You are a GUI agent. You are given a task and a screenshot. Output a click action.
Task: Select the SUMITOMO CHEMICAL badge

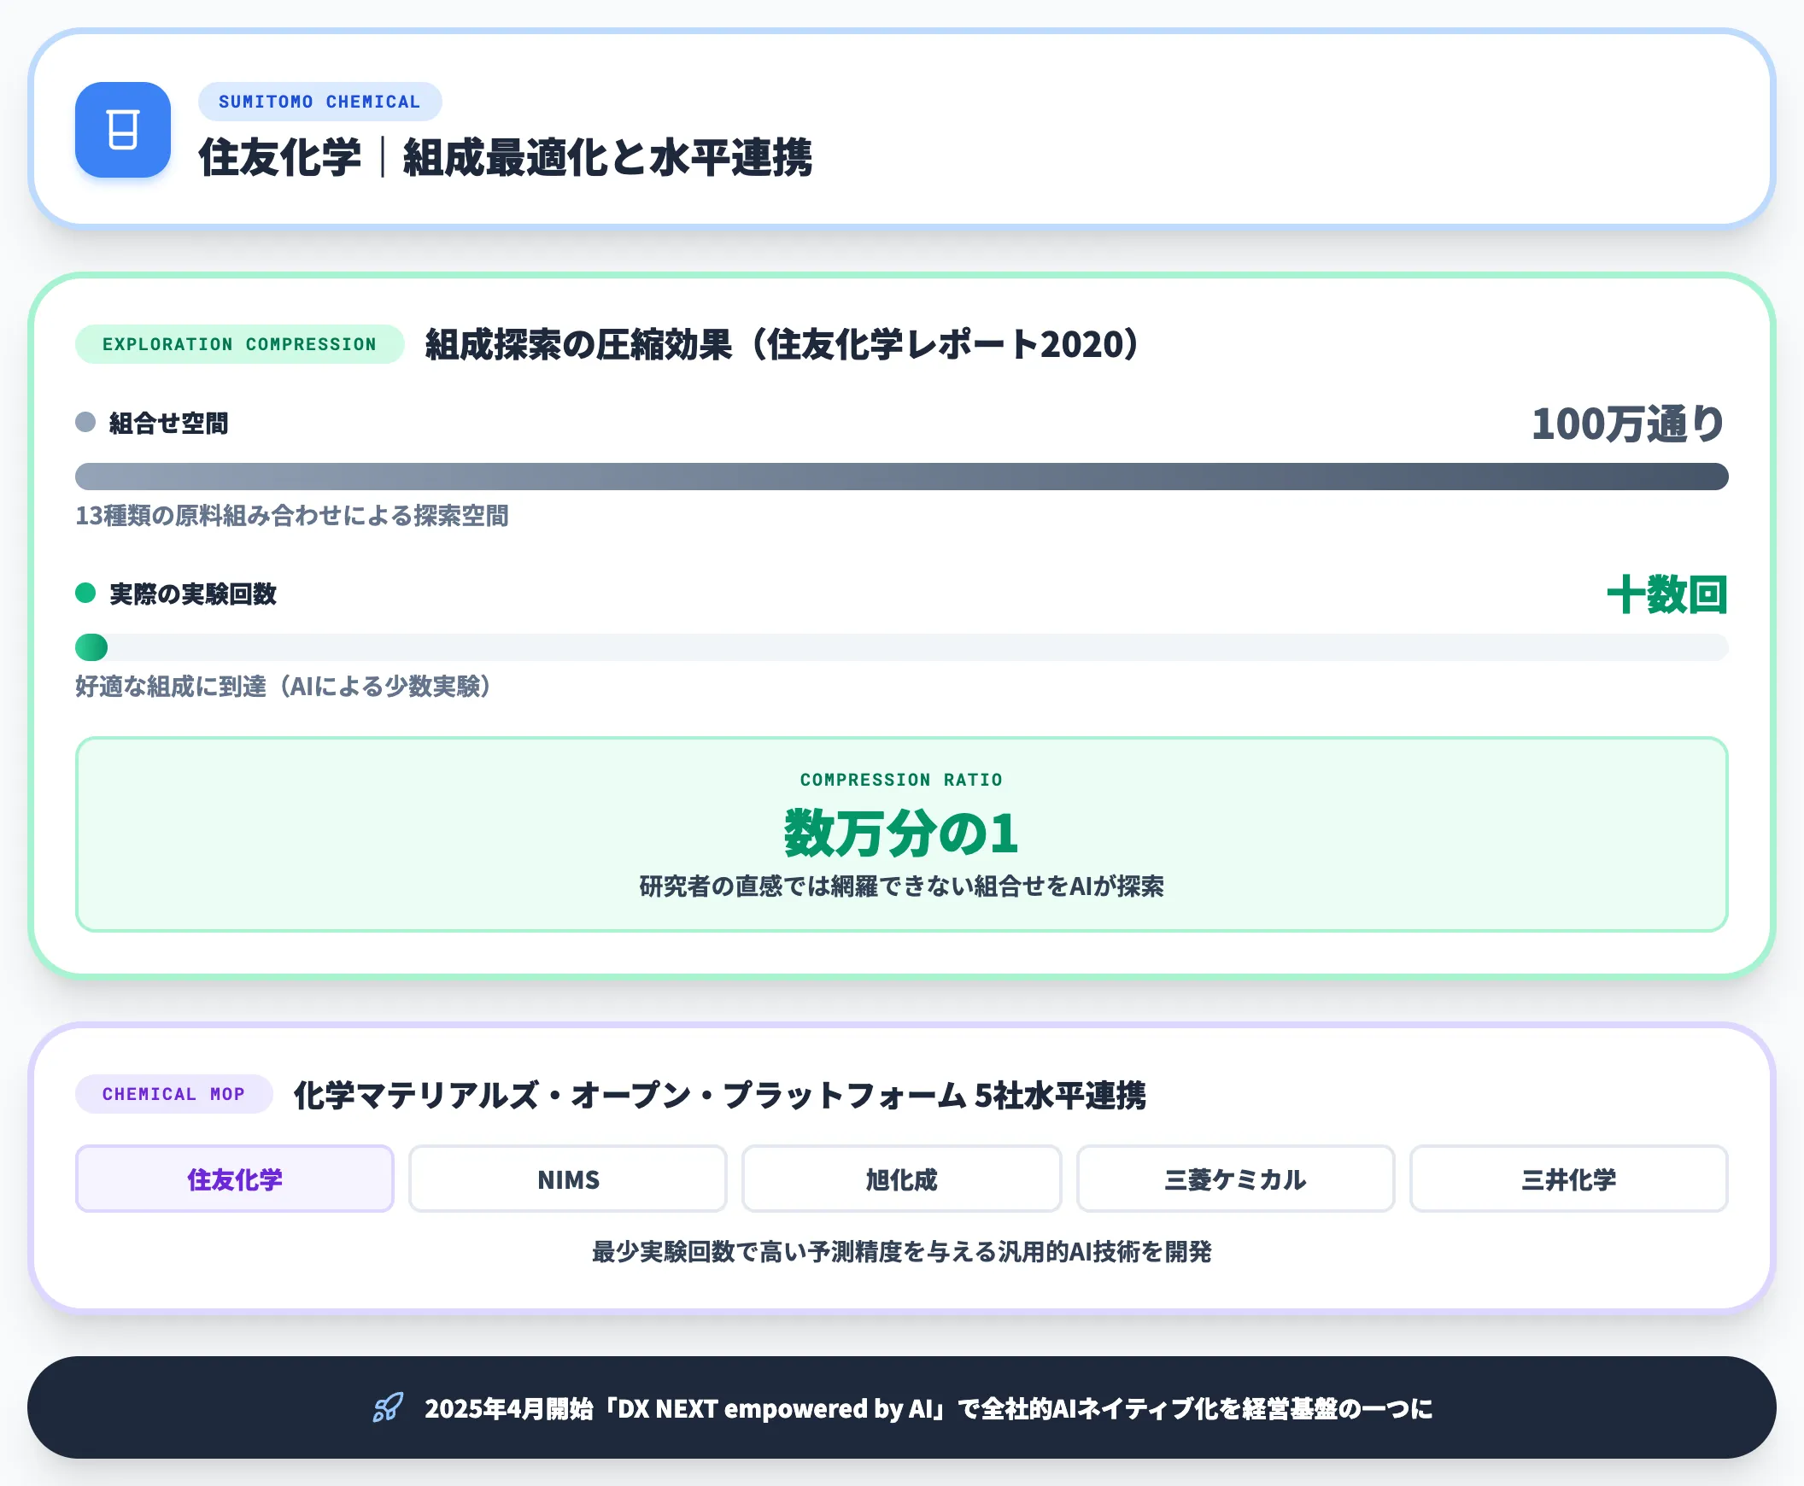[x=319, y=102]
